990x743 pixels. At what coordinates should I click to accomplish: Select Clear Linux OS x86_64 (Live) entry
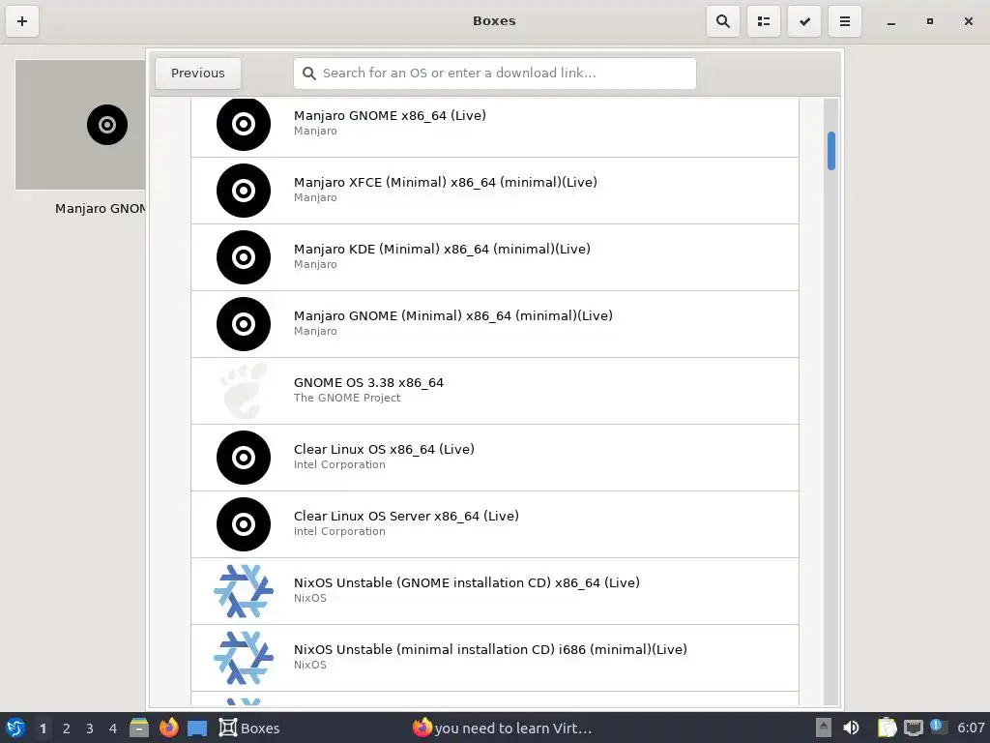495,458
